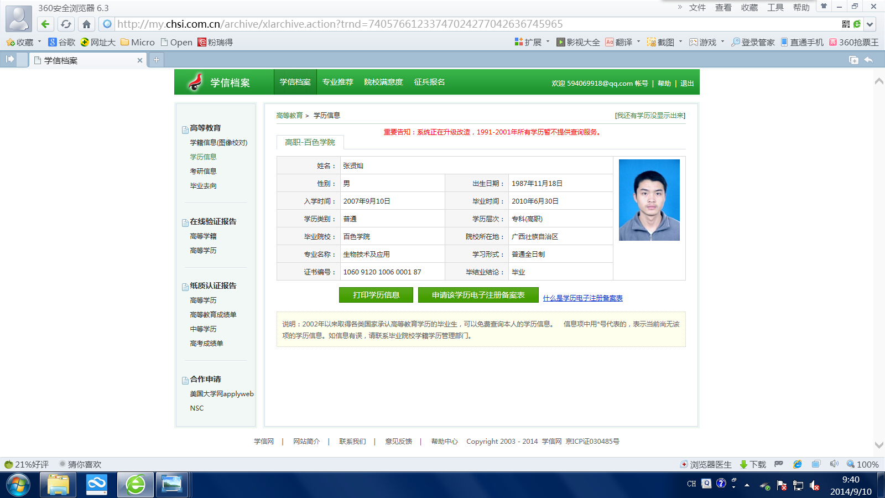885x498 pixels.
Task: Open Windows Start menu orb
Action: point(18,485)
